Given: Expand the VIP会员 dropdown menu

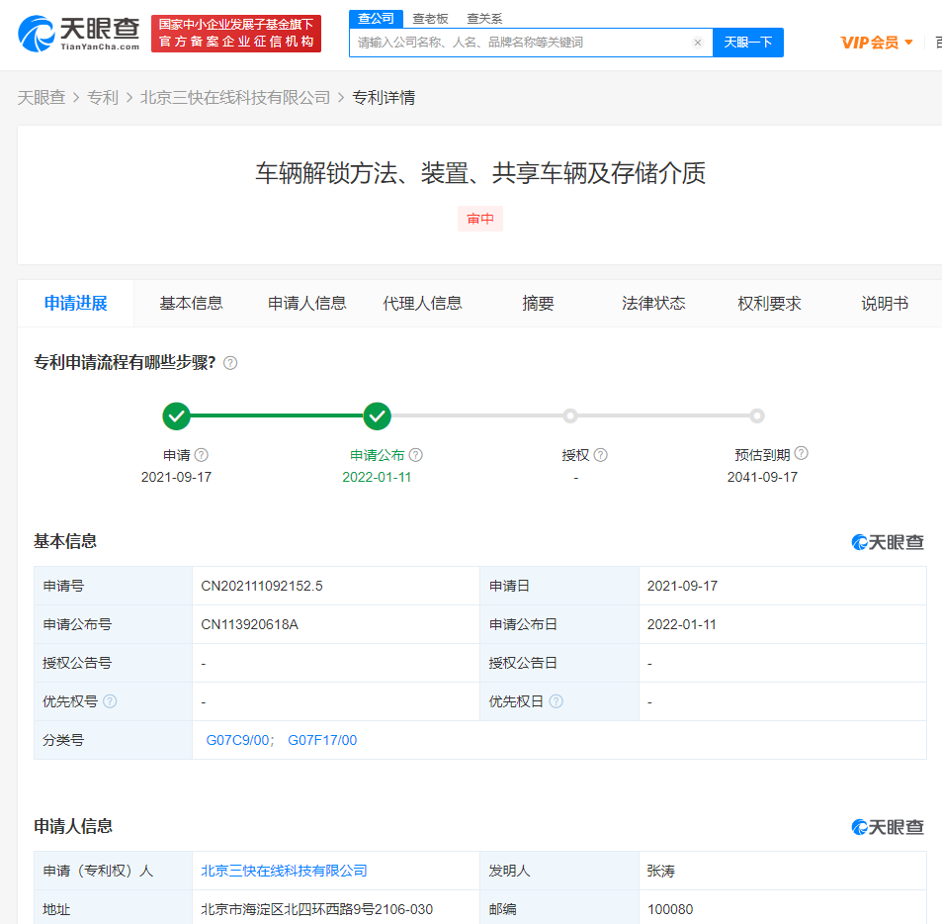Looking at the screenshot, I should click(877, 43).
